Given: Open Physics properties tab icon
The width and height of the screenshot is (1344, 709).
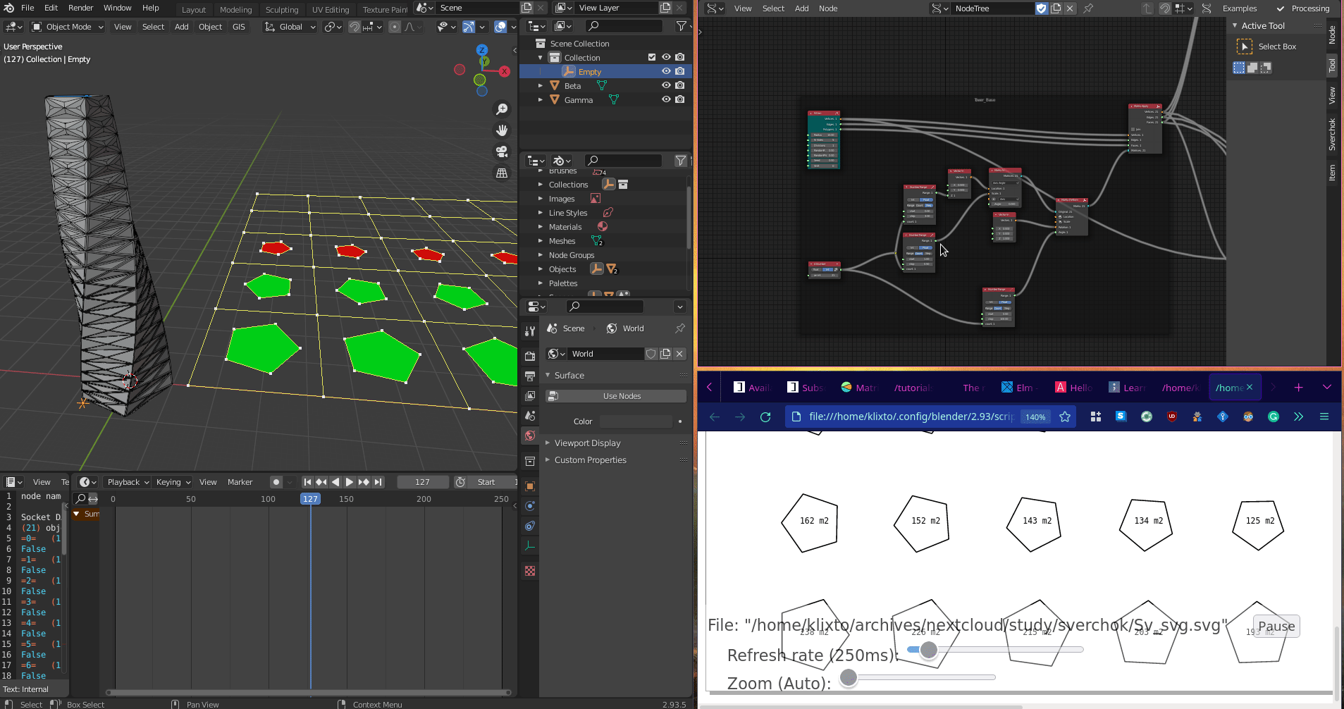Looking at the screenshot, I should pyautogui.click(x=530, y=506).
